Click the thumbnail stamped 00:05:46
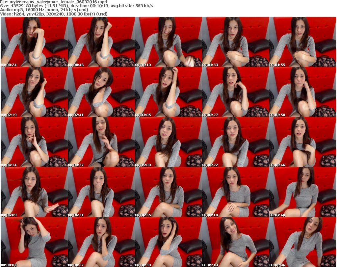The image size is (337, 267). pos(303,142)
